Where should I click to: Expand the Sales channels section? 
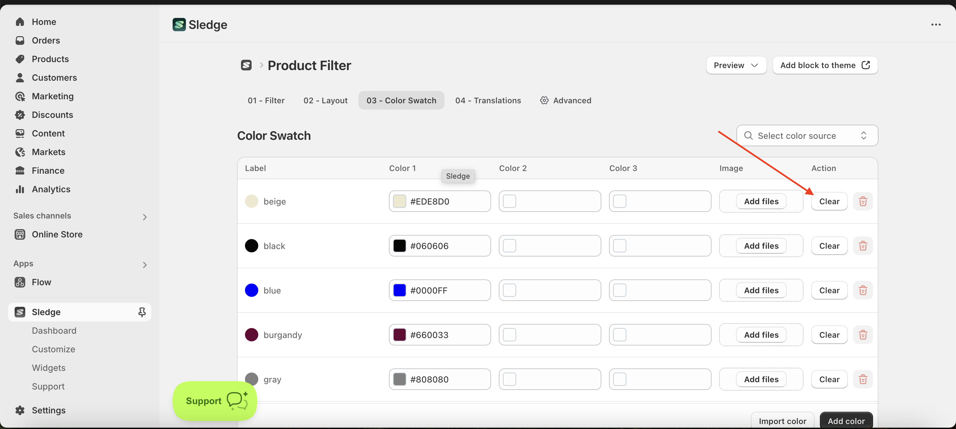tap(145, 217)
